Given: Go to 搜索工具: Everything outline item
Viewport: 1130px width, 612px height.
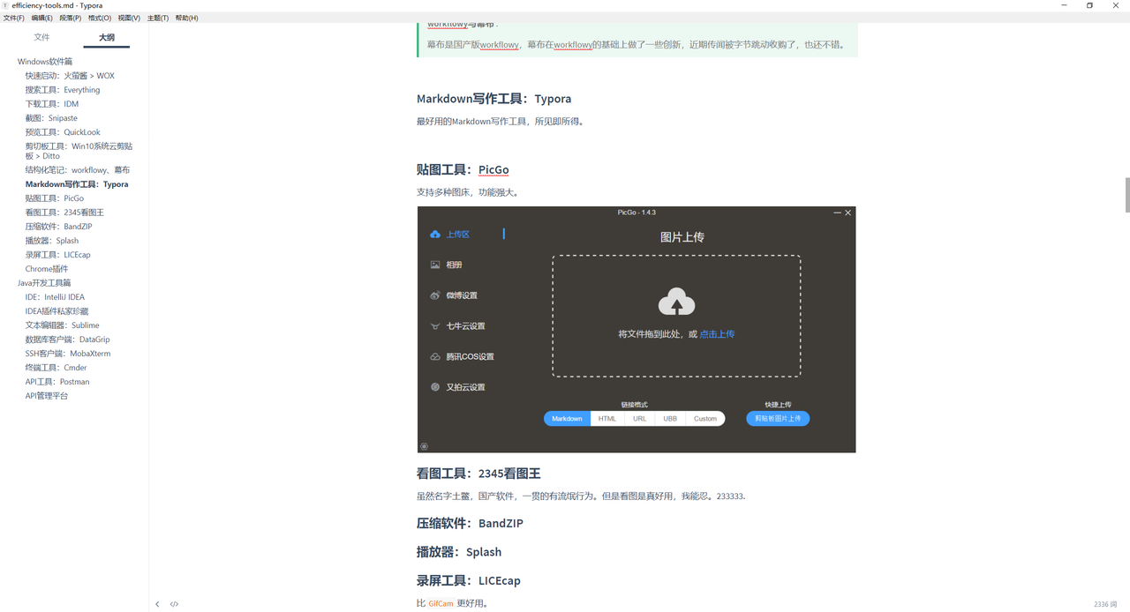Looking at the screenshot, I should tap(63, 90).
